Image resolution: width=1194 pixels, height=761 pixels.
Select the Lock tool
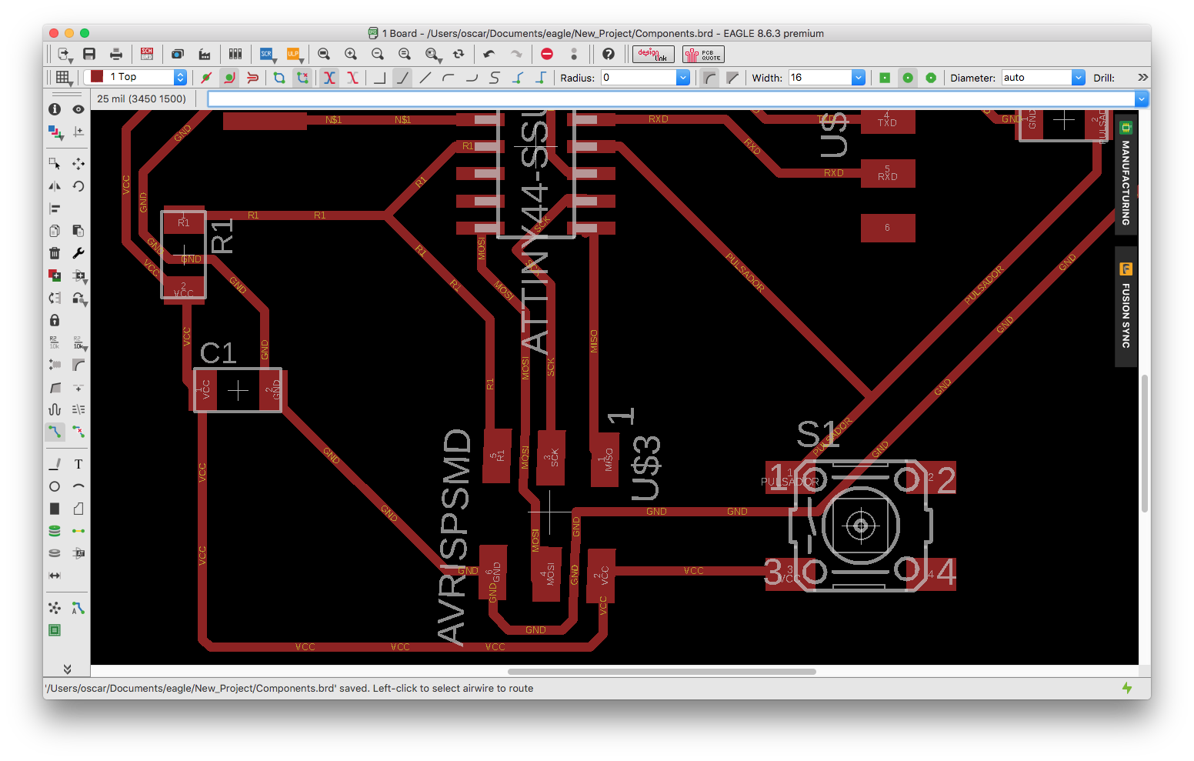point(55,320)
